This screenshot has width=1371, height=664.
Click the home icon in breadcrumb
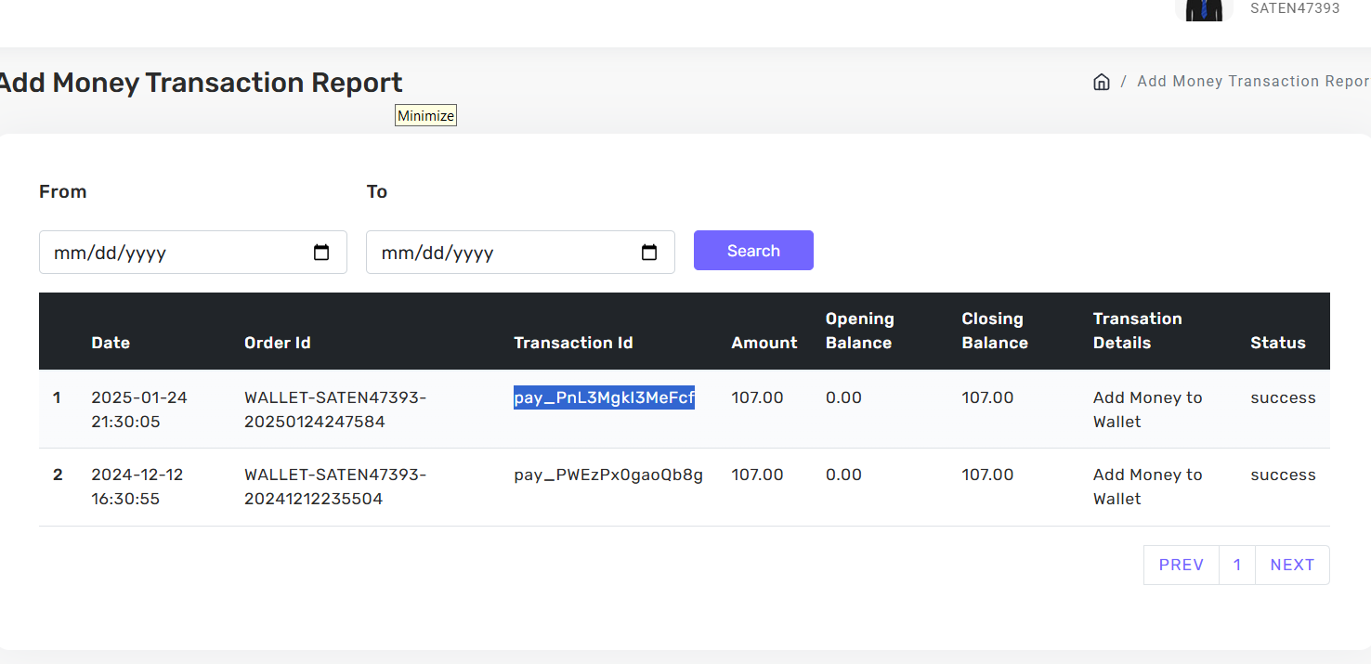1102,82
